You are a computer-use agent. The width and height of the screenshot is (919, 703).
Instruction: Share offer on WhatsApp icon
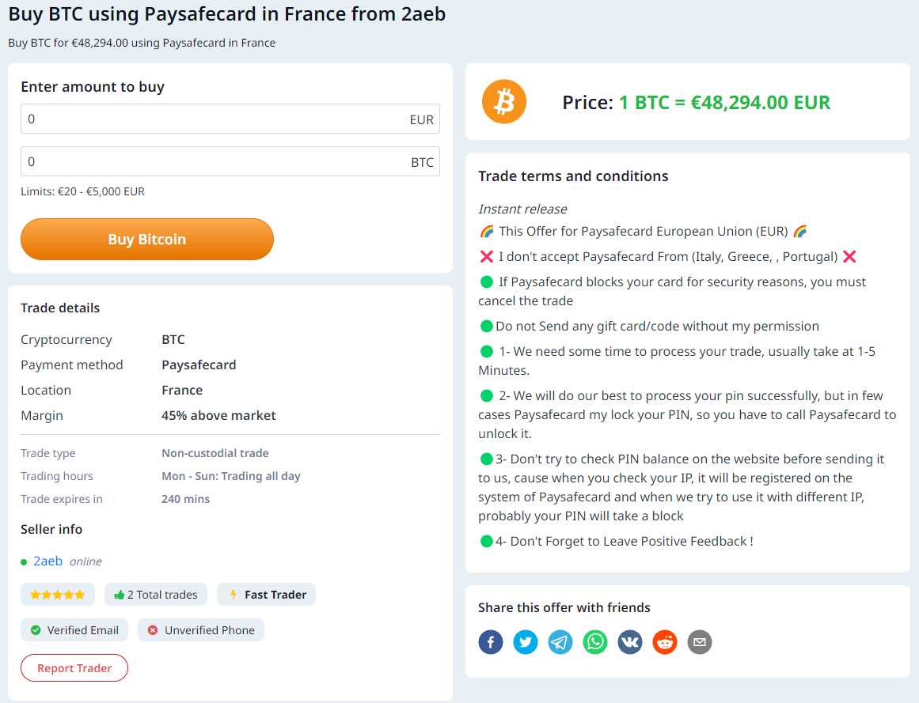pos(595,642)
